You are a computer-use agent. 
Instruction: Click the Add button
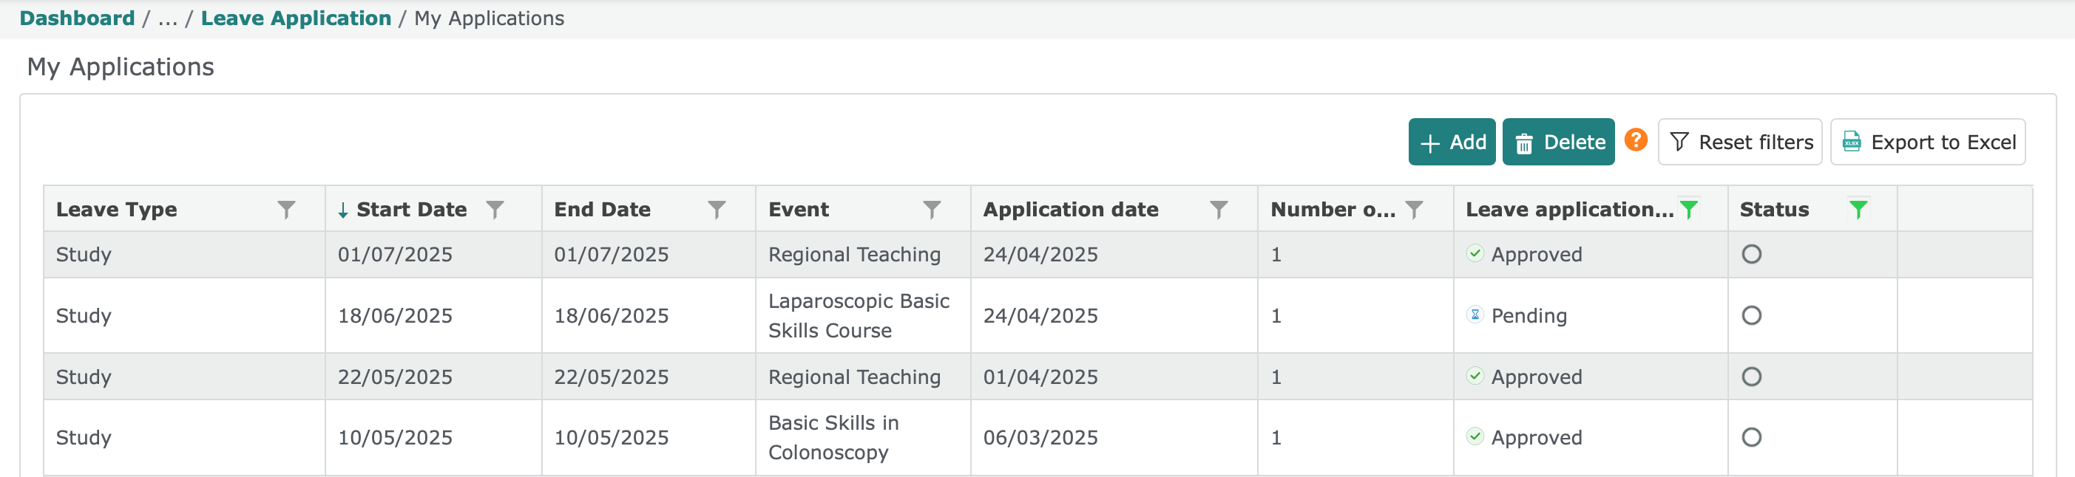[x=1452, y=143]
